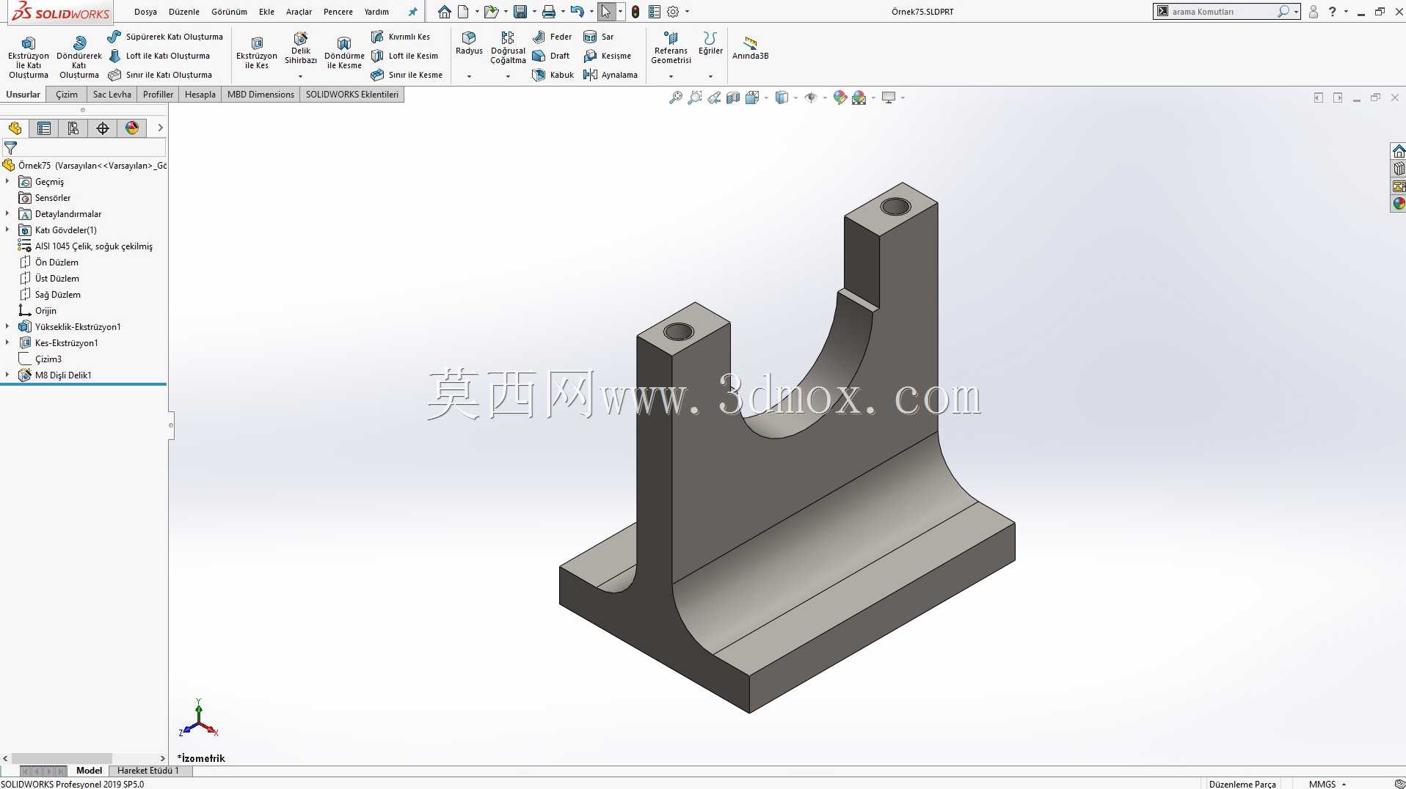Open Eğriler curves tool
Viewport: 1406px width, 789px height.
pyautogui.click(x=710, y=43)
